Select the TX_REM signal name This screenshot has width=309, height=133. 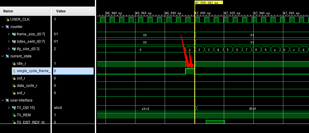[x=24, y=115]
